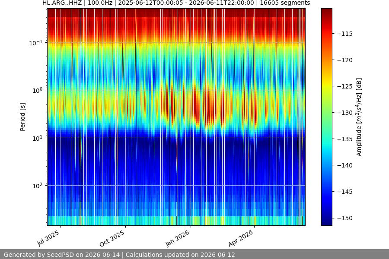Click the Generated by SeedPSD footer text
This screenshot has width=389, height=259.
(119, 255)
